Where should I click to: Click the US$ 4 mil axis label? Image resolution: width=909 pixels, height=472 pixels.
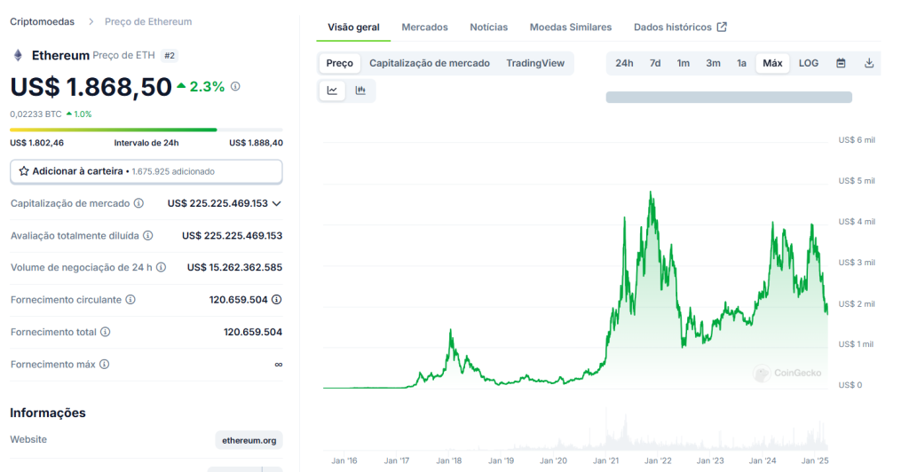point(857,222)
